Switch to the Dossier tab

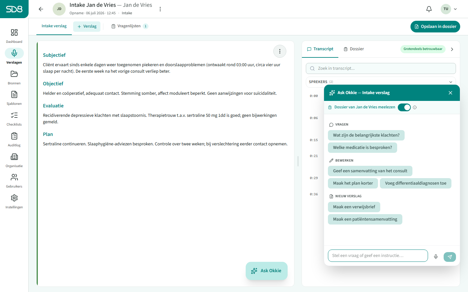click(354, 49)
